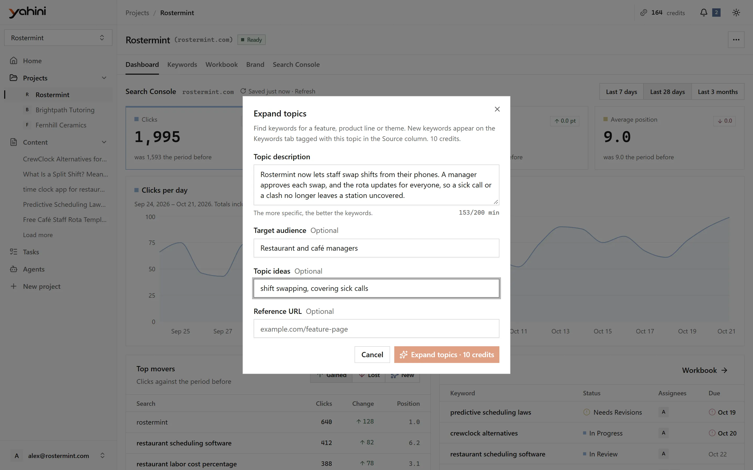The width and height of the screenshot is (753, 470).
Task: Open the Brightpath Tutoring project
Action: pyautogui.click(x=65, y=110)
